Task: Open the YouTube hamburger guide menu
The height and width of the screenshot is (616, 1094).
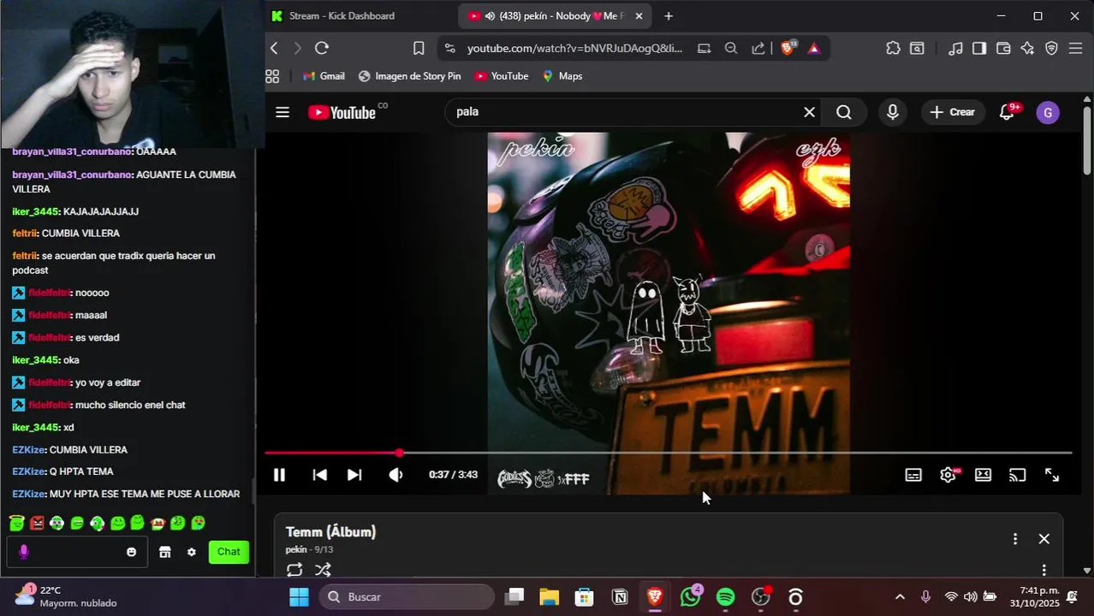Action: (x=282, y=112)
